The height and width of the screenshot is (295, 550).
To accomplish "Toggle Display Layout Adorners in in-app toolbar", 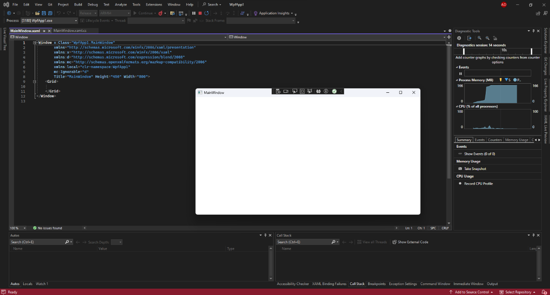I will point(302,92).
